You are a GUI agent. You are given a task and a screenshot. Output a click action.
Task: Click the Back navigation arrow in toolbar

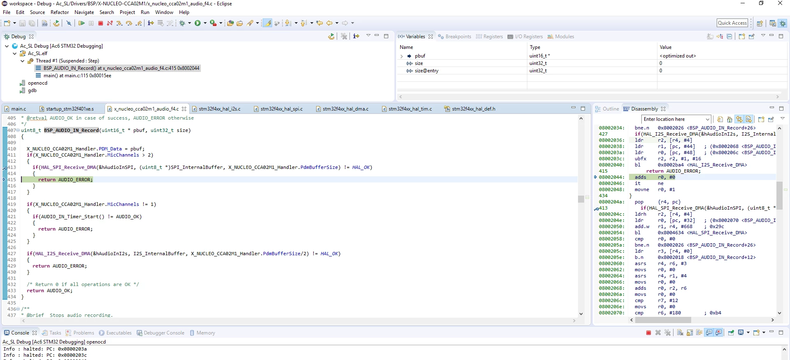point(329,23)
